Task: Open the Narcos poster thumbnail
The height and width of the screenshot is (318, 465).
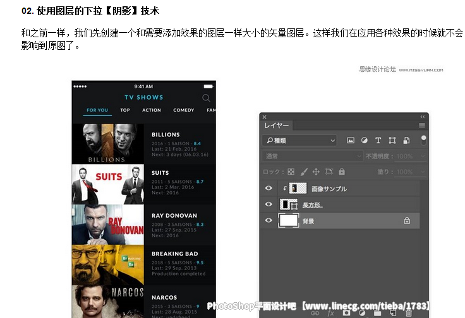Action: (x=108, y=302)
